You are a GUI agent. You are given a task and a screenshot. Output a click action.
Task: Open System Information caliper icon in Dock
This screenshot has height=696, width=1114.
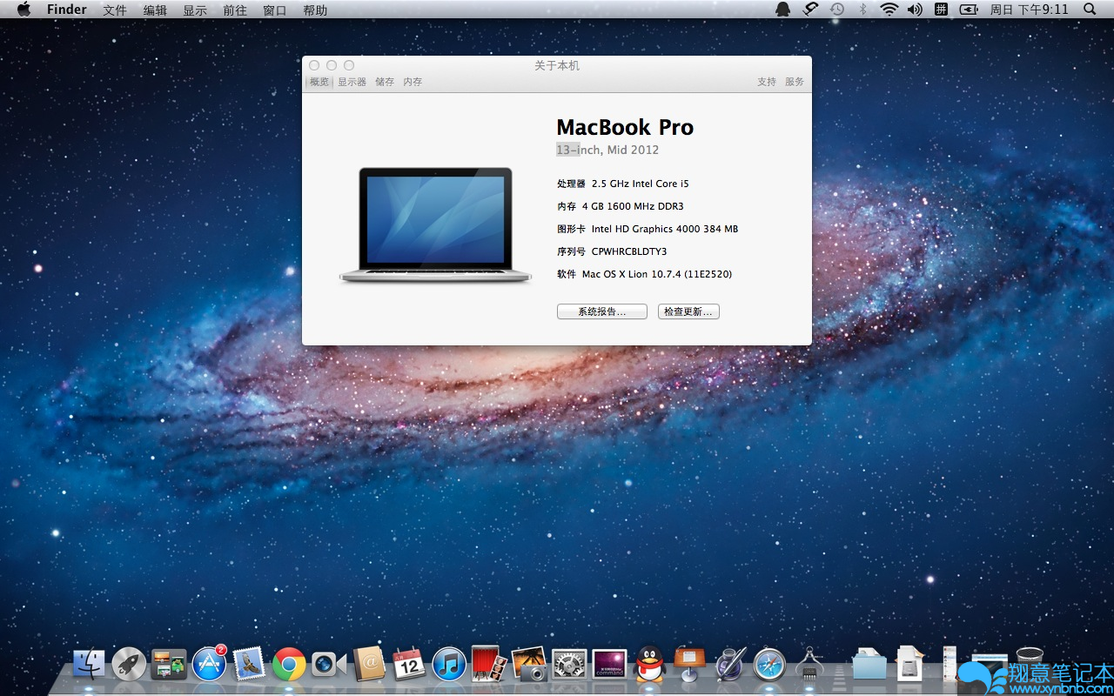tap(809, 664)
